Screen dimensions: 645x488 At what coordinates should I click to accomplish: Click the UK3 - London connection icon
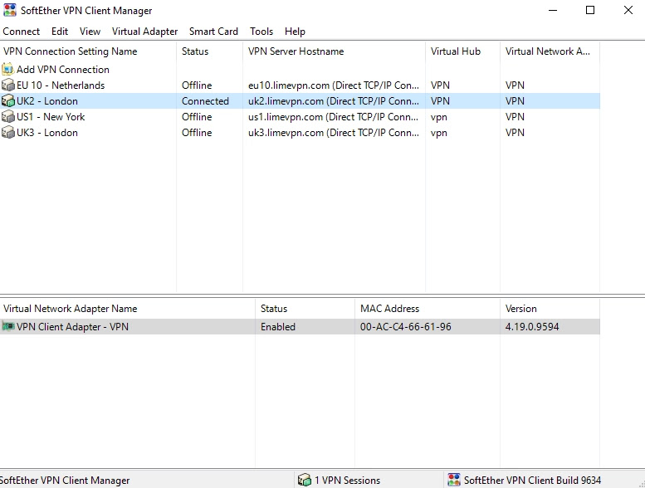[x=8, y=133]
